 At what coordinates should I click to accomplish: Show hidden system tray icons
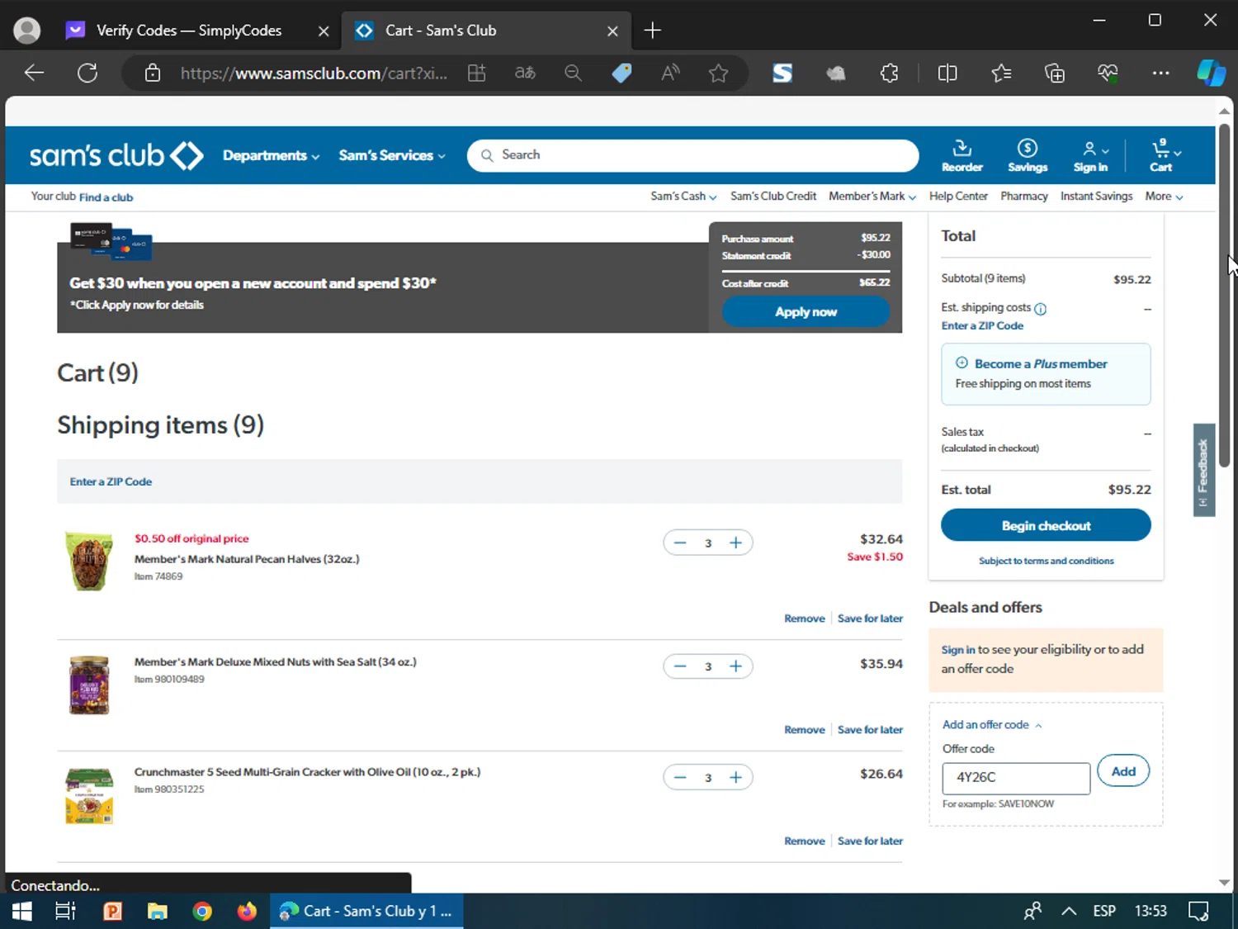point(1069,911)
